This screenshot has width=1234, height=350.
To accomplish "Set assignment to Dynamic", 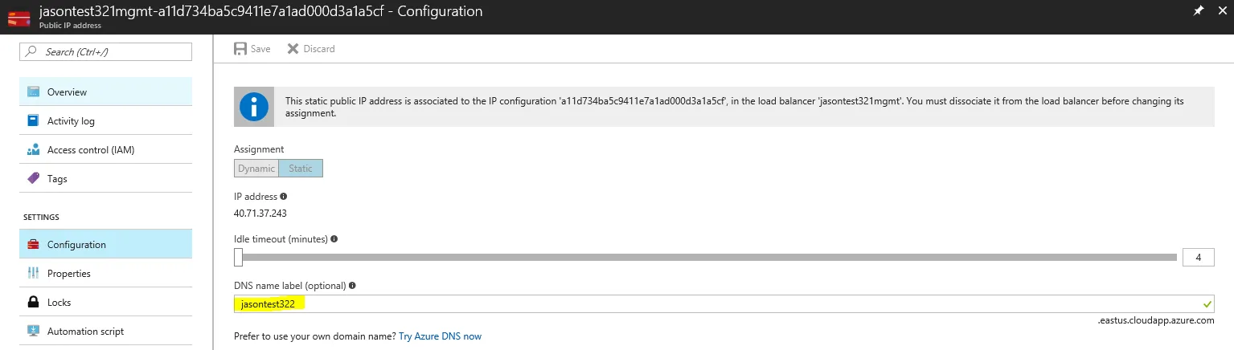I will click(x=256, y=169).
